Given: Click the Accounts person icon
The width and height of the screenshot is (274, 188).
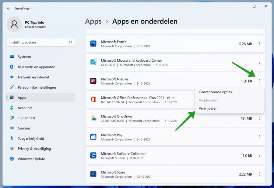Looking at the screenshot, I should (12, 108).
